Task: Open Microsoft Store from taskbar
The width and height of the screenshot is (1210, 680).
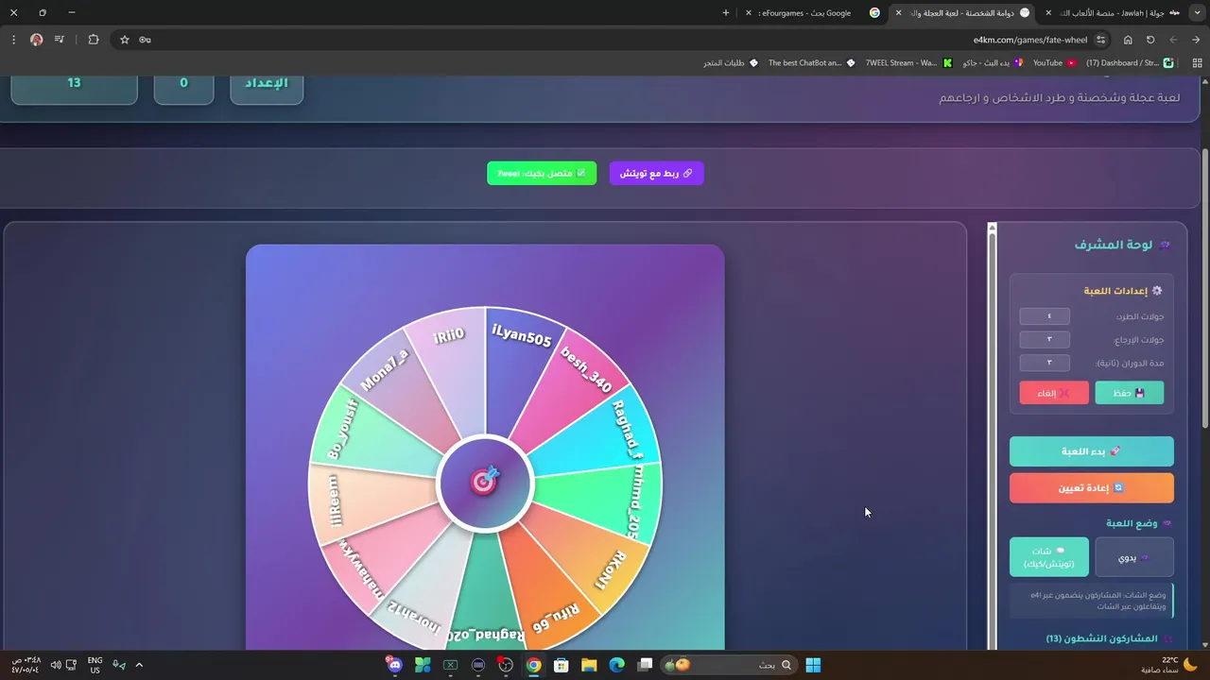Action: 562,665
